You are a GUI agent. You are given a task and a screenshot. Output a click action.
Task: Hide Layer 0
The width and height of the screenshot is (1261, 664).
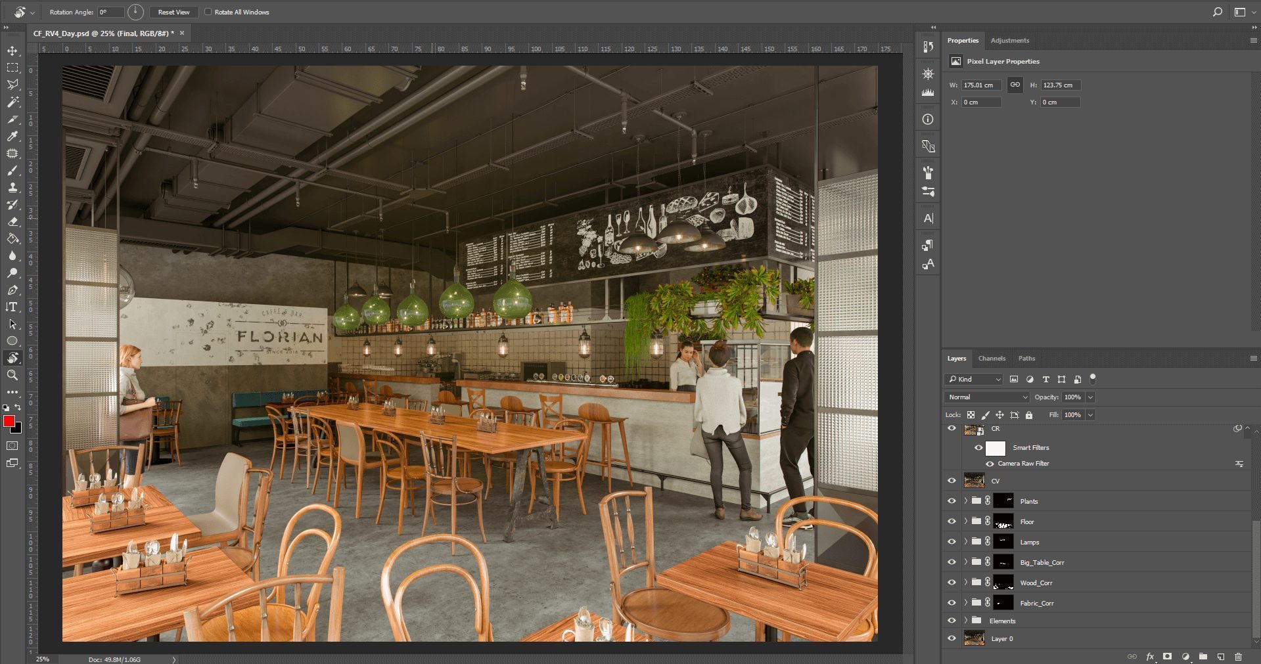pyautogui.click(x=951, y=638)
